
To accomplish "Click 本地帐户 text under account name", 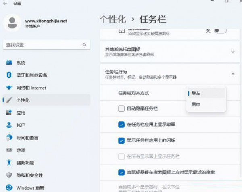I will tap(33, 26).
